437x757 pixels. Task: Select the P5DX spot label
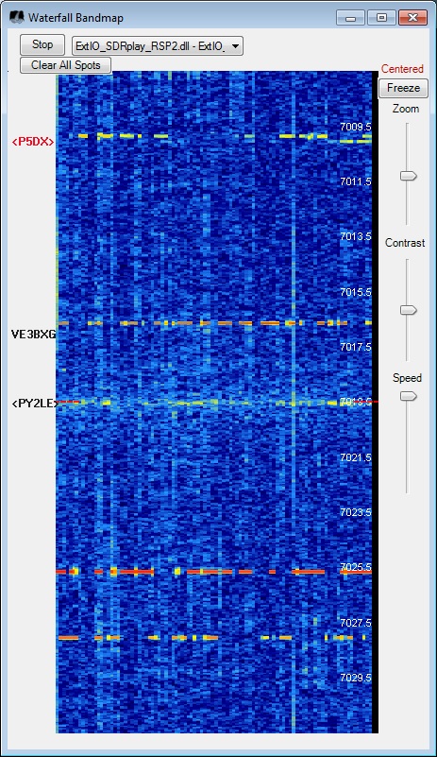point(33,142)
